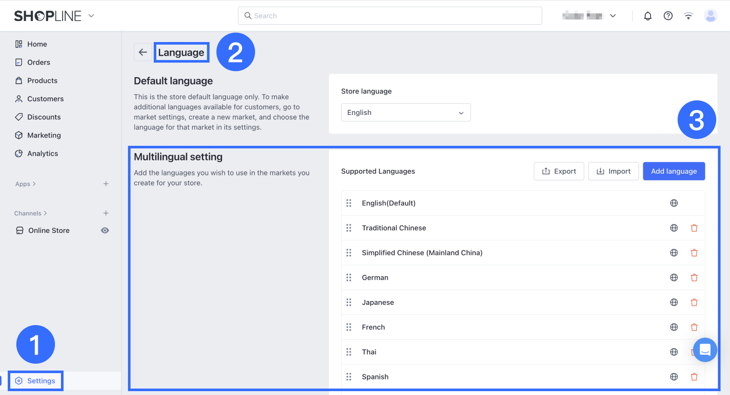This screenshot has width=730, height=395.
Task: Grab the drag handle for Spanish
Action: pyautogui.click(x=349, y=377)
